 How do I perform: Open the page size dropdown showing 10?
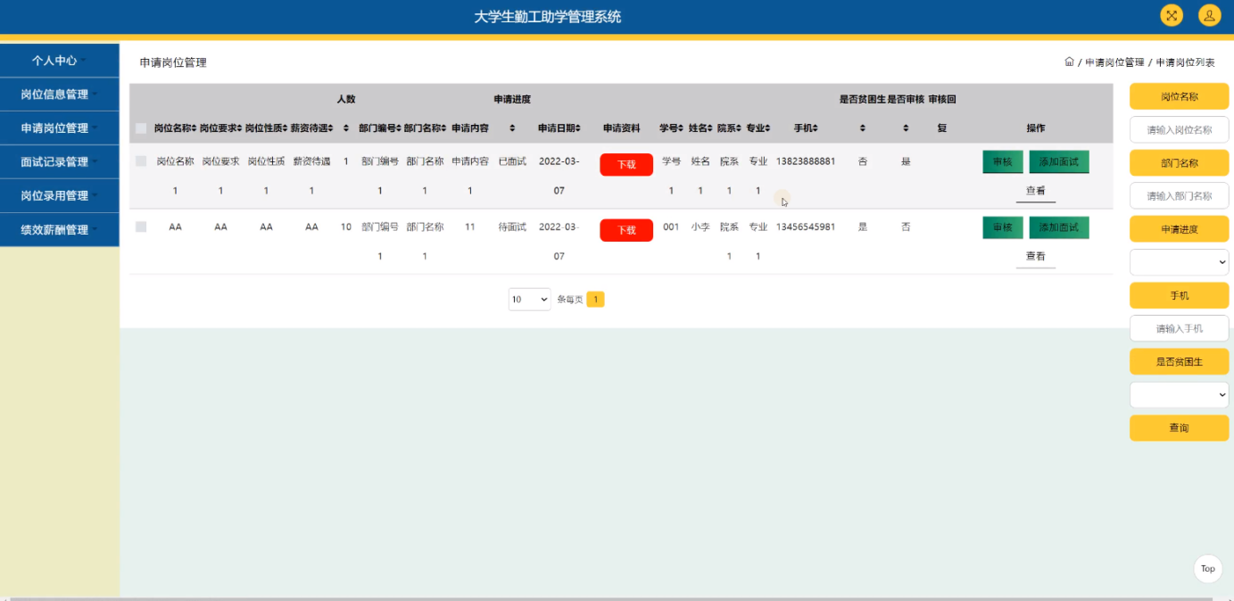click(x=529, y=299)
